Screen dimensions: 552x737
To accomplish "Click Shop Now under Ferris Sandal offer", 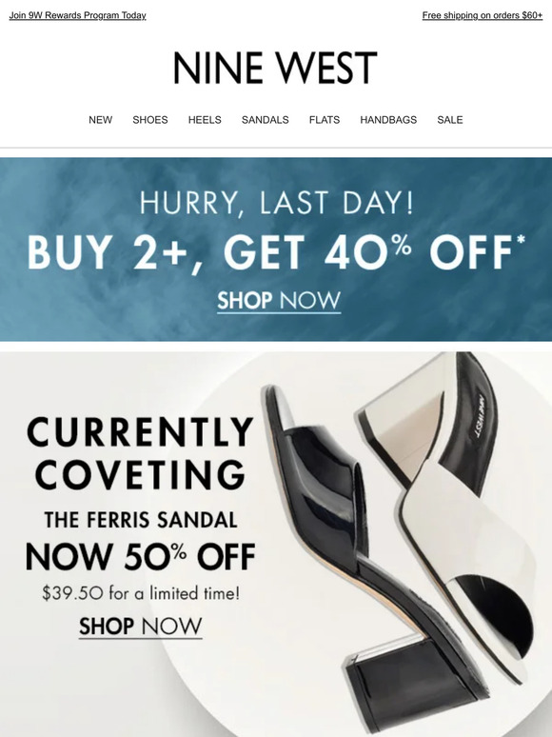I will click(141, 627).
